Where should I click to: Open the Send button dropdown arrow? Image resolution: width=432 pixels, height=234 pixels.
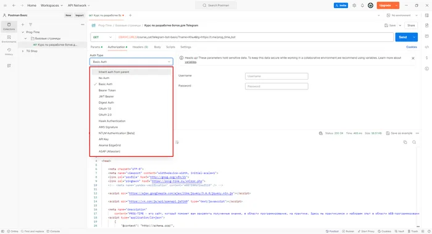point(414,37)
